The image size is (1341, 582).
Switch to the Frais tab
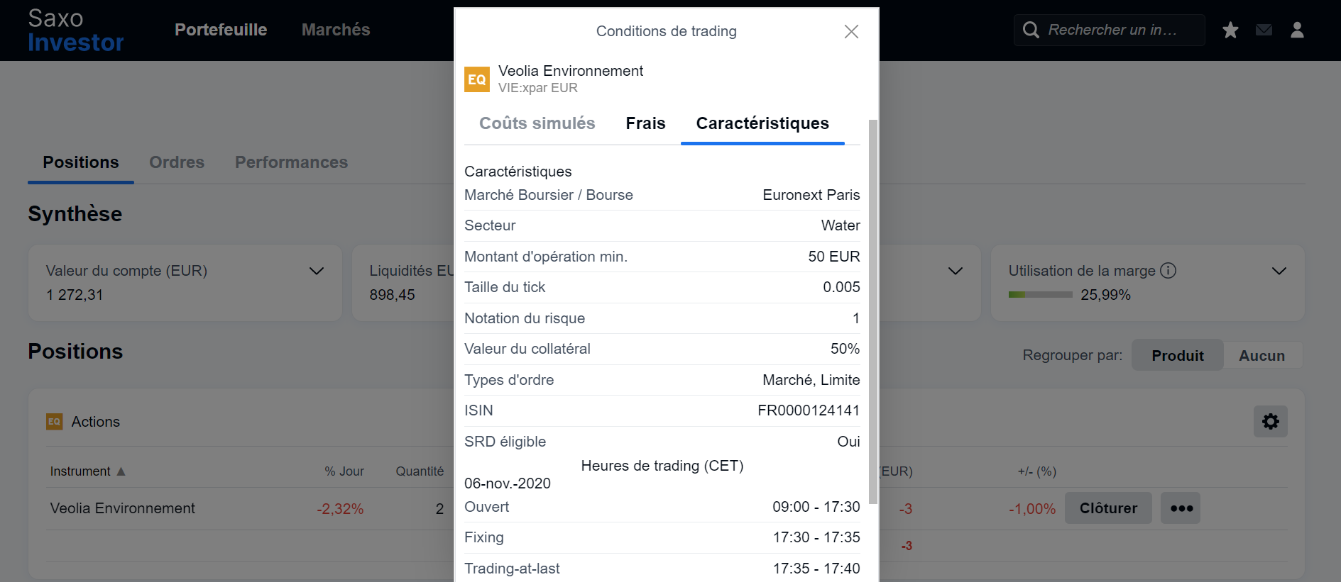click(645, 123)
